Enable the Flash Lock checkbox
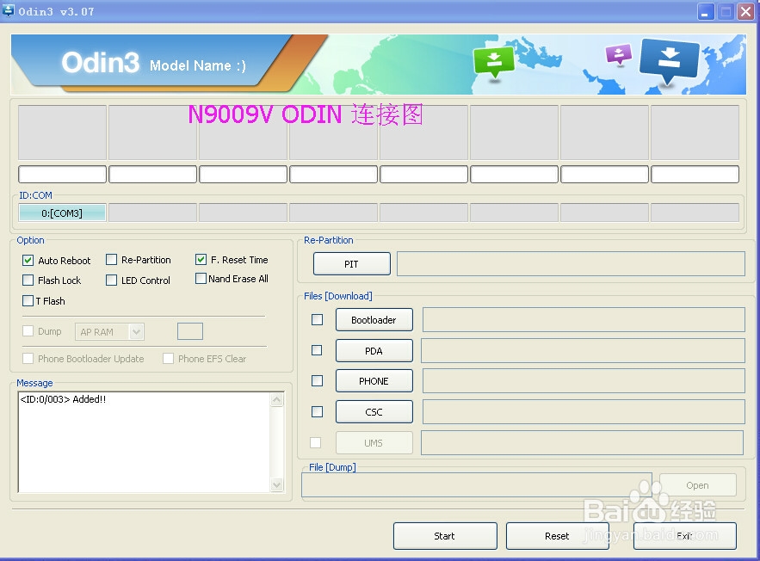Image resolution: width=760 pixels, height=561 pixels. coord(28,280)
